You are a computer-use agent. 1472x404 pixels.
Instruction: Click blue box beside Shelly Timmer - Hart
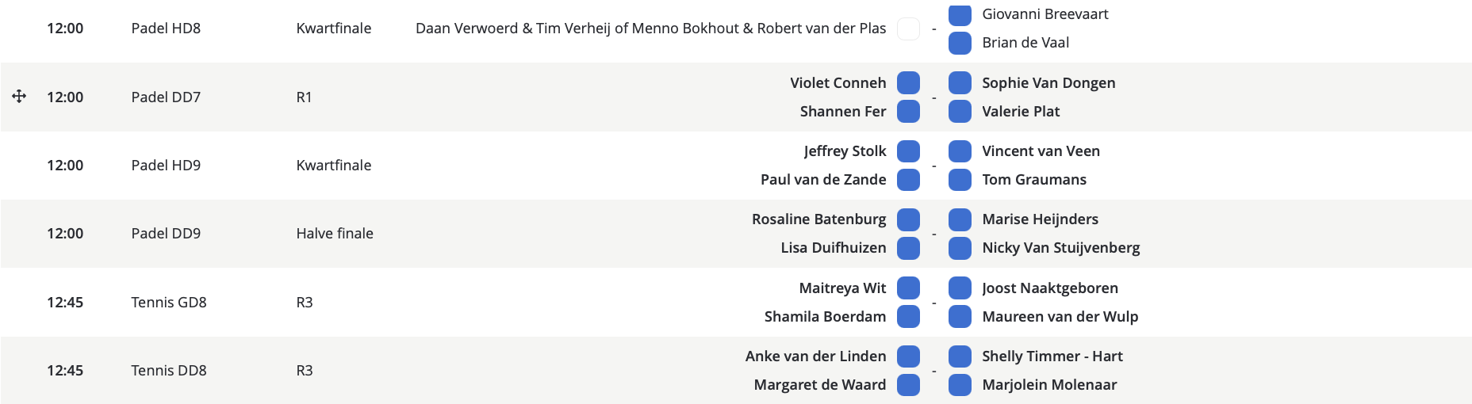(x=960, y=356)
